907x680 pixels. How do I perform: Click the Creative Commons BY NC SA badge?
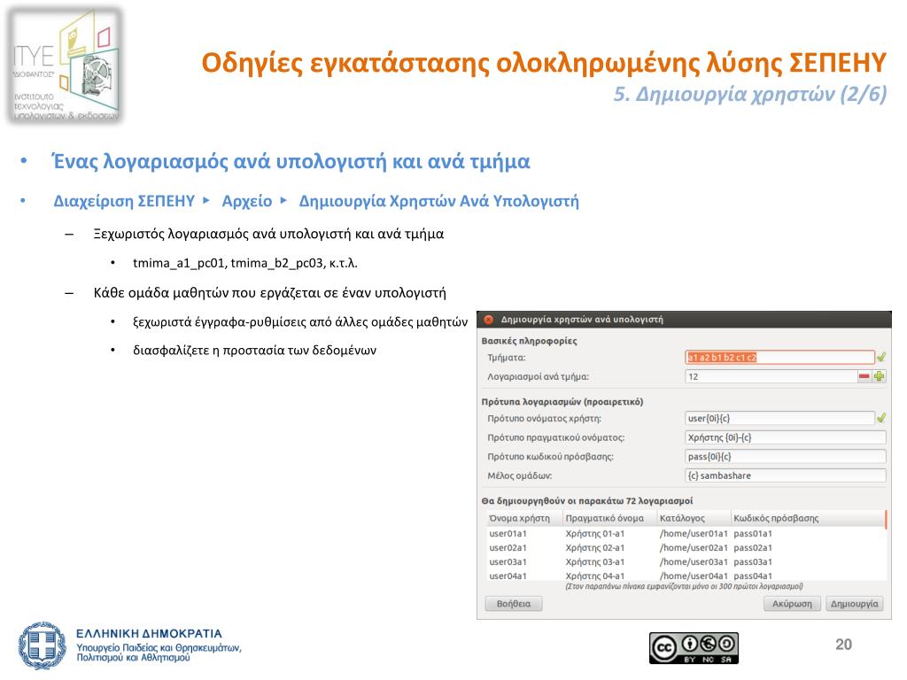click(x=694, y=647)
